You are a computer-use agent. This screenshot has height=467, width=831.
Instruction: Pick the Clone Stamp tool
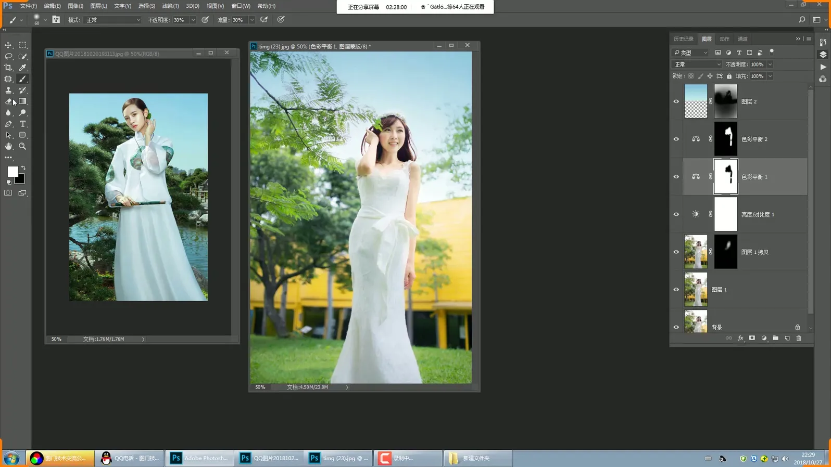[x=8, y=90]
